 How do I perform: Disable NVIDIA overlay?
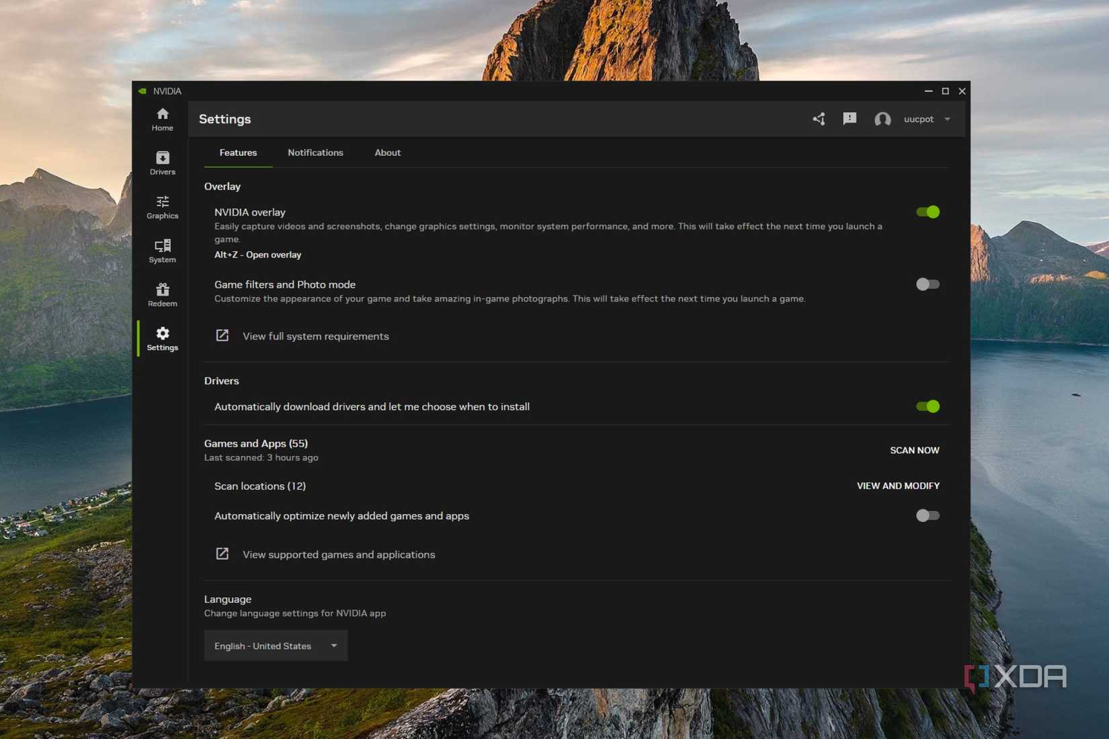coord(928,212)
